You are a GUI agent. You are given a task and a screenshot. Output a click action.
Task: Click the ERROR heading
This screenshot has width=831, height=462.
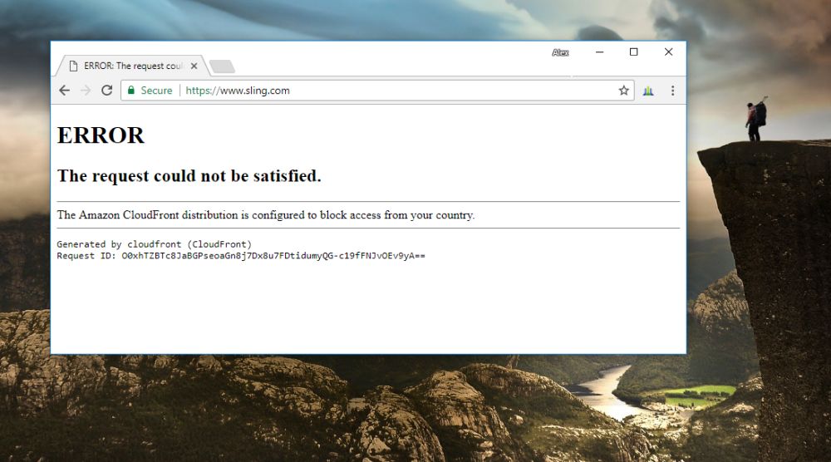coord(101,135)
